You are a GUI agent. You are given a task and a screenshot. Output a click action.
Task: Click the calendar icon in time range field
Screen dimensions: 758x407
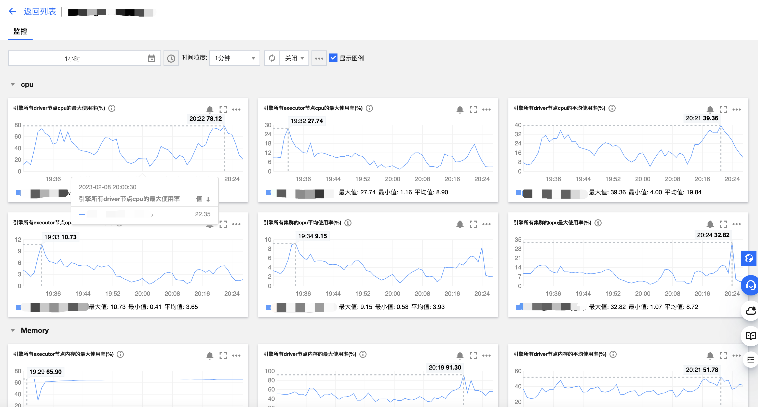151,58
